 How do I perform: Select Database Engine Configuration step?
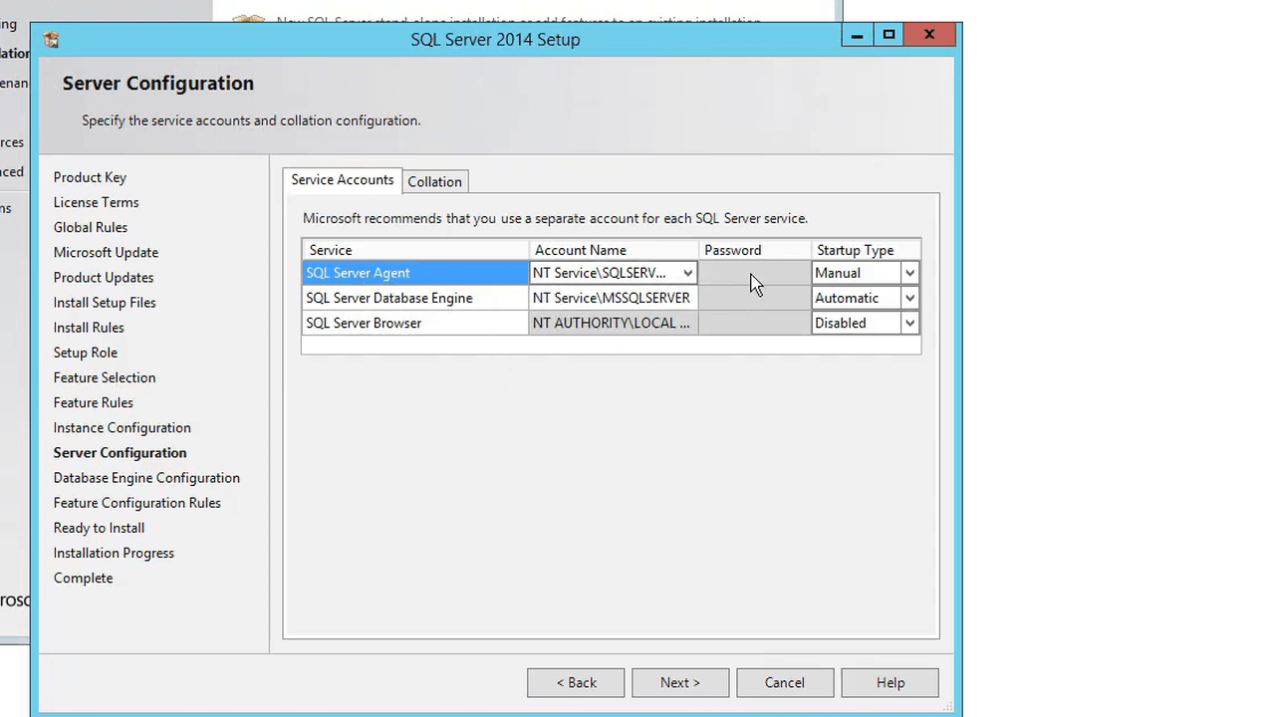pos(146,478)
